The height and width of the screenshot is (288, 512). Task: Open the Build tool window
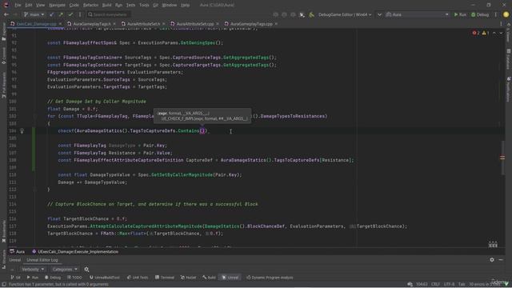coord(209,278)
